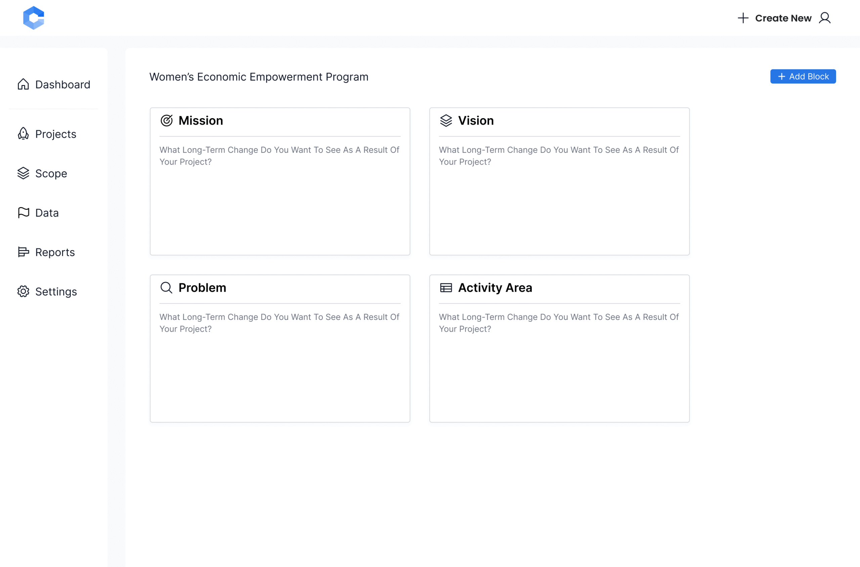Click the blue hexagon app logo

pos(34,18)
